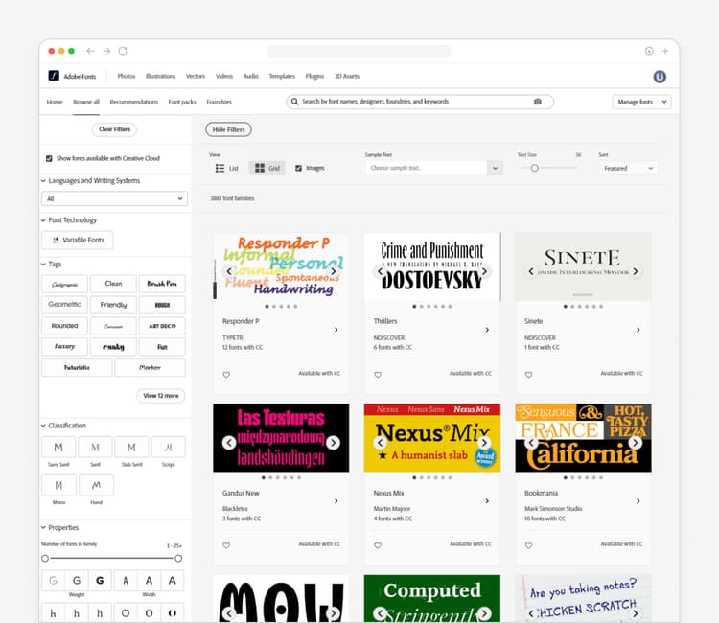Collapse the Tags section
This screenshot has height=623, width=719.
[x=43, y=264]
